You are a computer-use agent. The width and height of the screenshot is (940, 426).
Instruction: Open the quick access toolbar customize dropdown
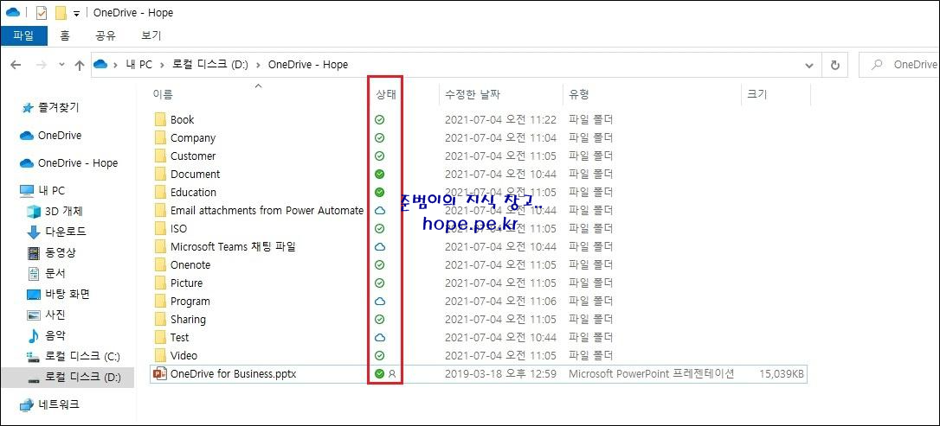click(x=76, y=13)
